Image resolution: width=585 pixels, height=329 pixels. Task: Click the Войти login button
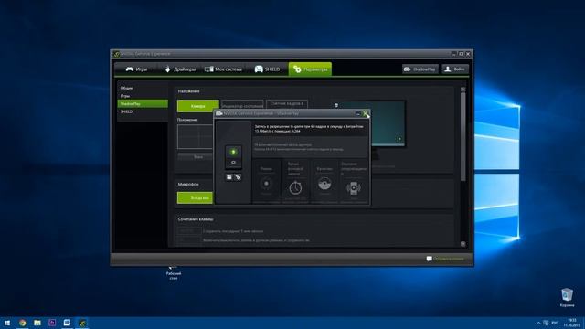455,69
